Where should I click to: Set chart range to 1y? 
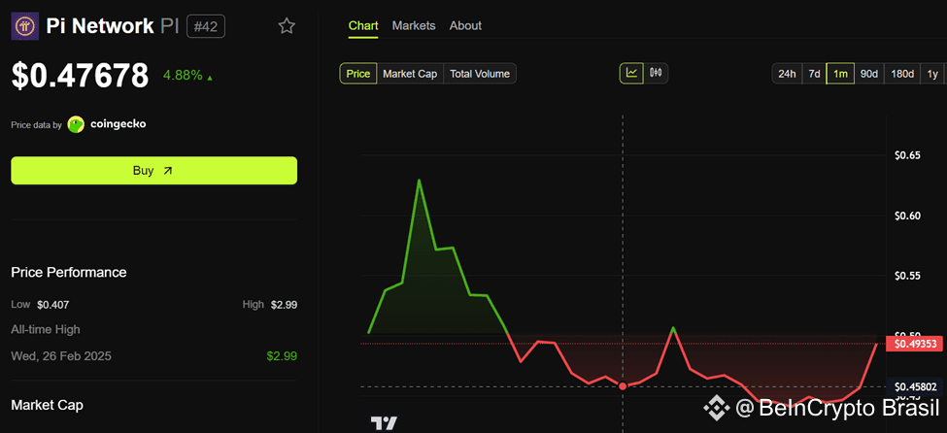(932, 74)
